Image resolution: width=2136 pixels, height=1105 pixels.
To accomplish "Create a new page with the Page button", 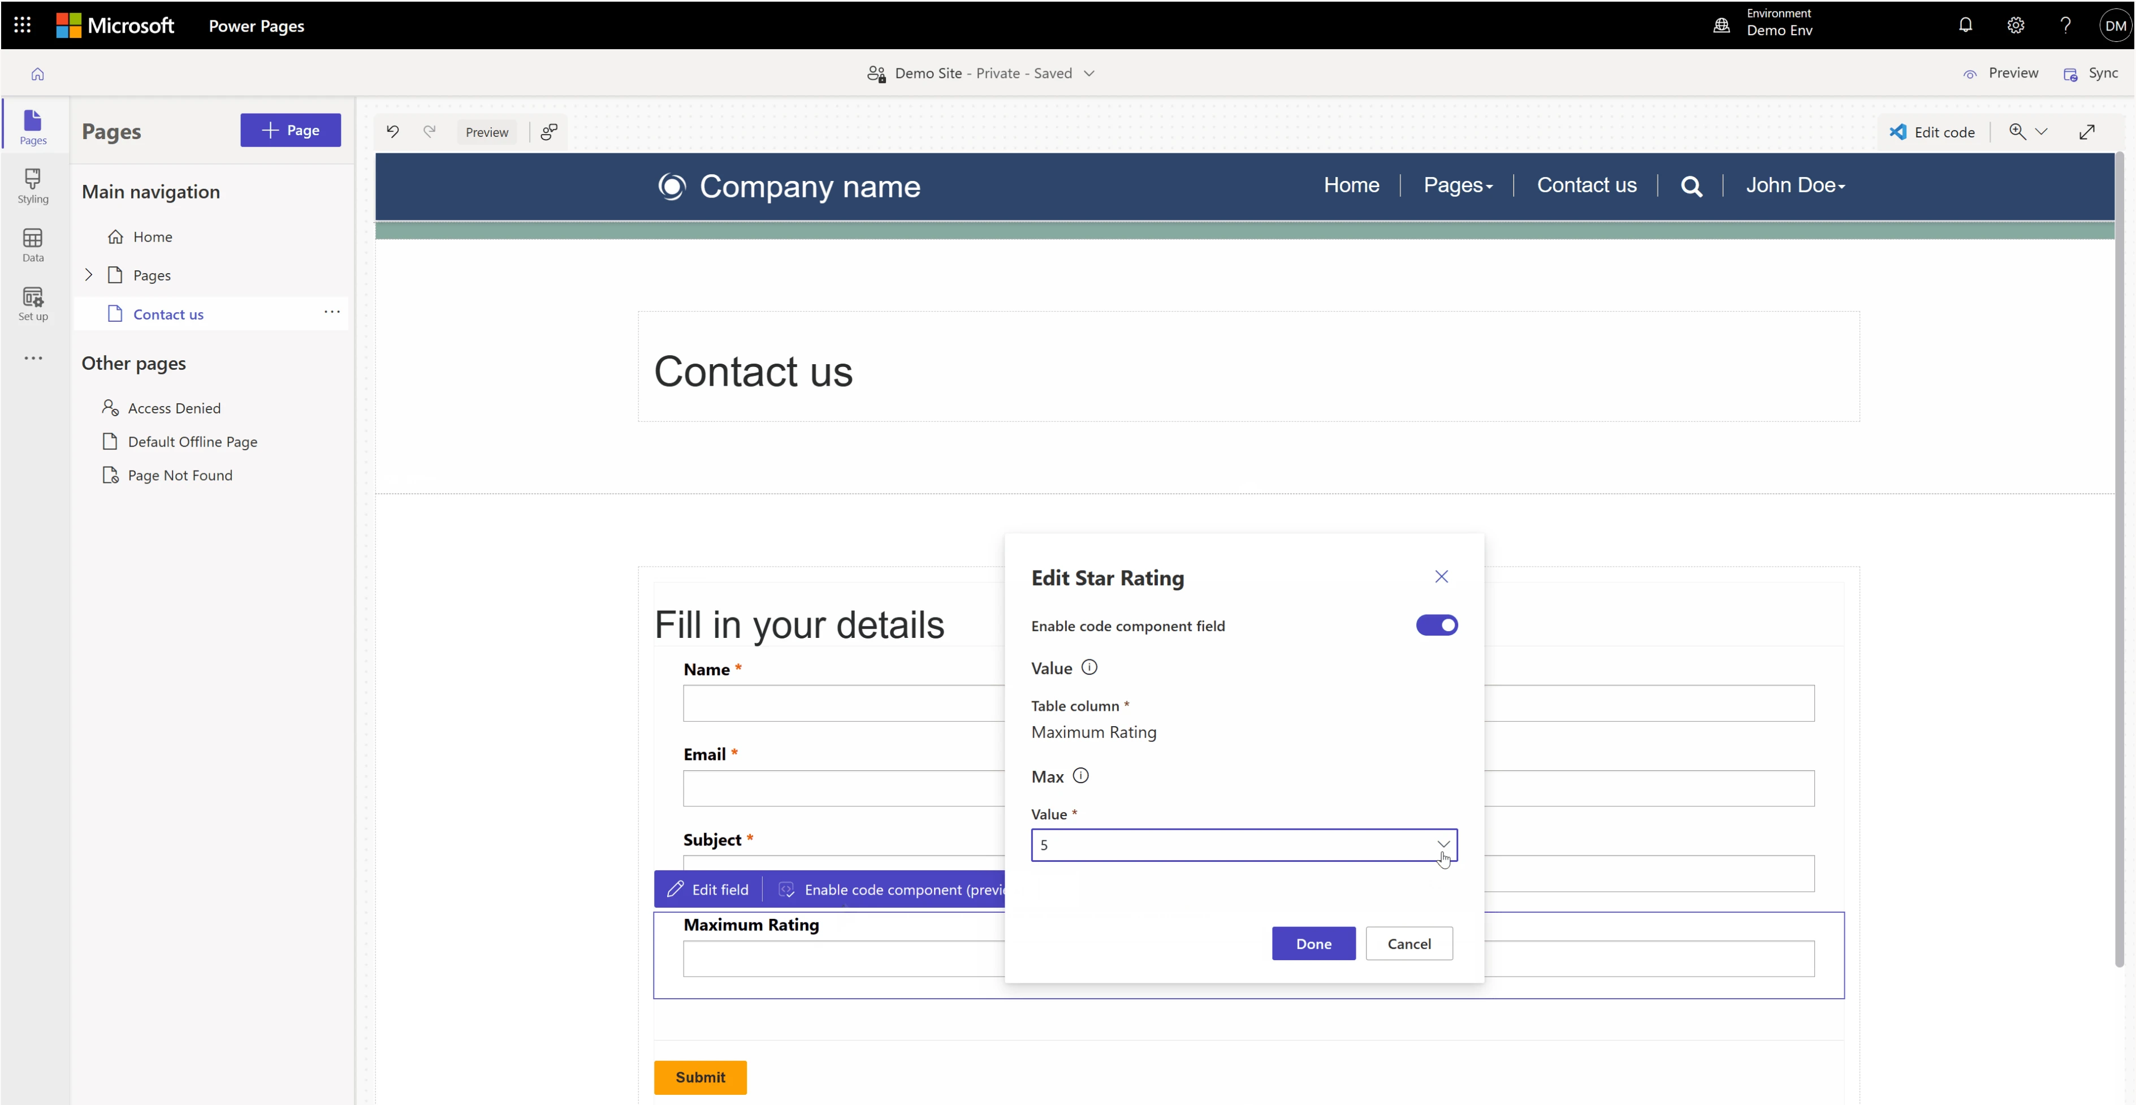I will (290, 130).
